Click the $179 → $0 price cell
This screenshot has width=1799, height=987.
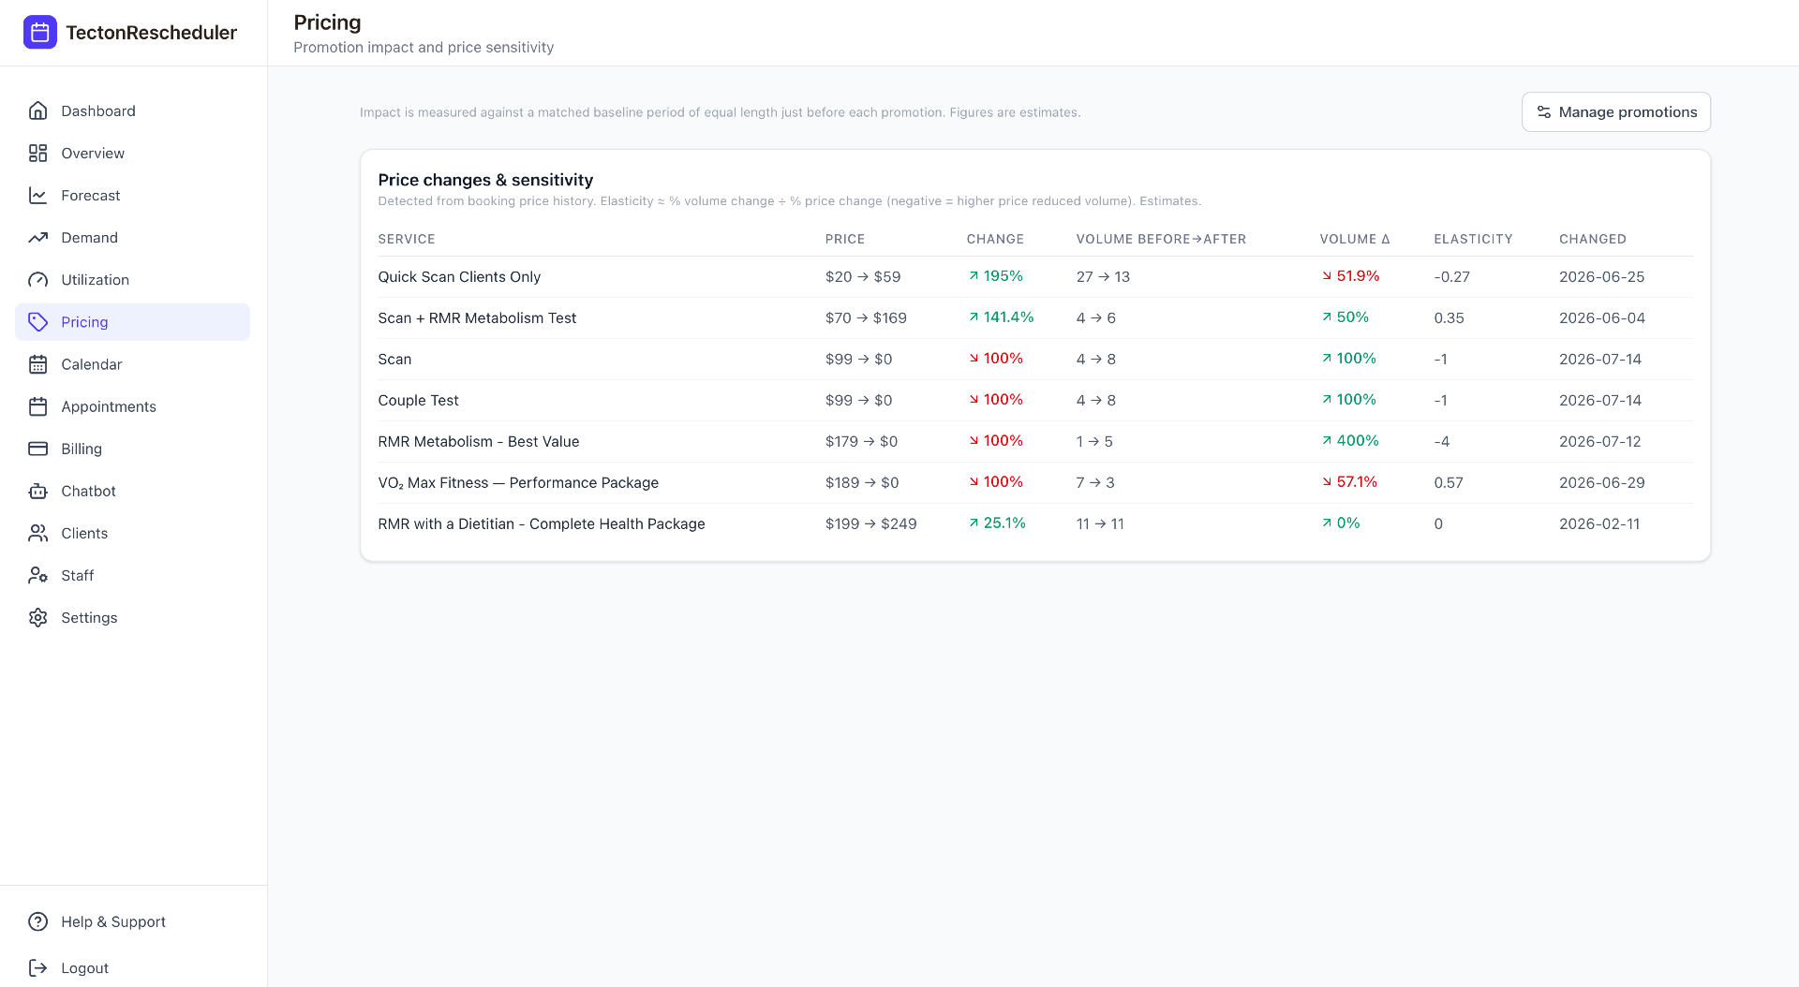[x=861, y=441]
